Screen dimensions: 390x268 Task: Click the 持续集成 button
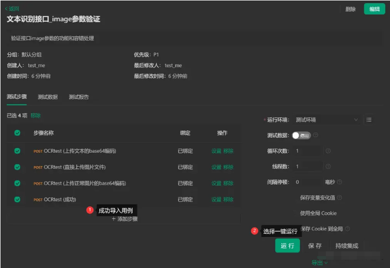(347, 246)
